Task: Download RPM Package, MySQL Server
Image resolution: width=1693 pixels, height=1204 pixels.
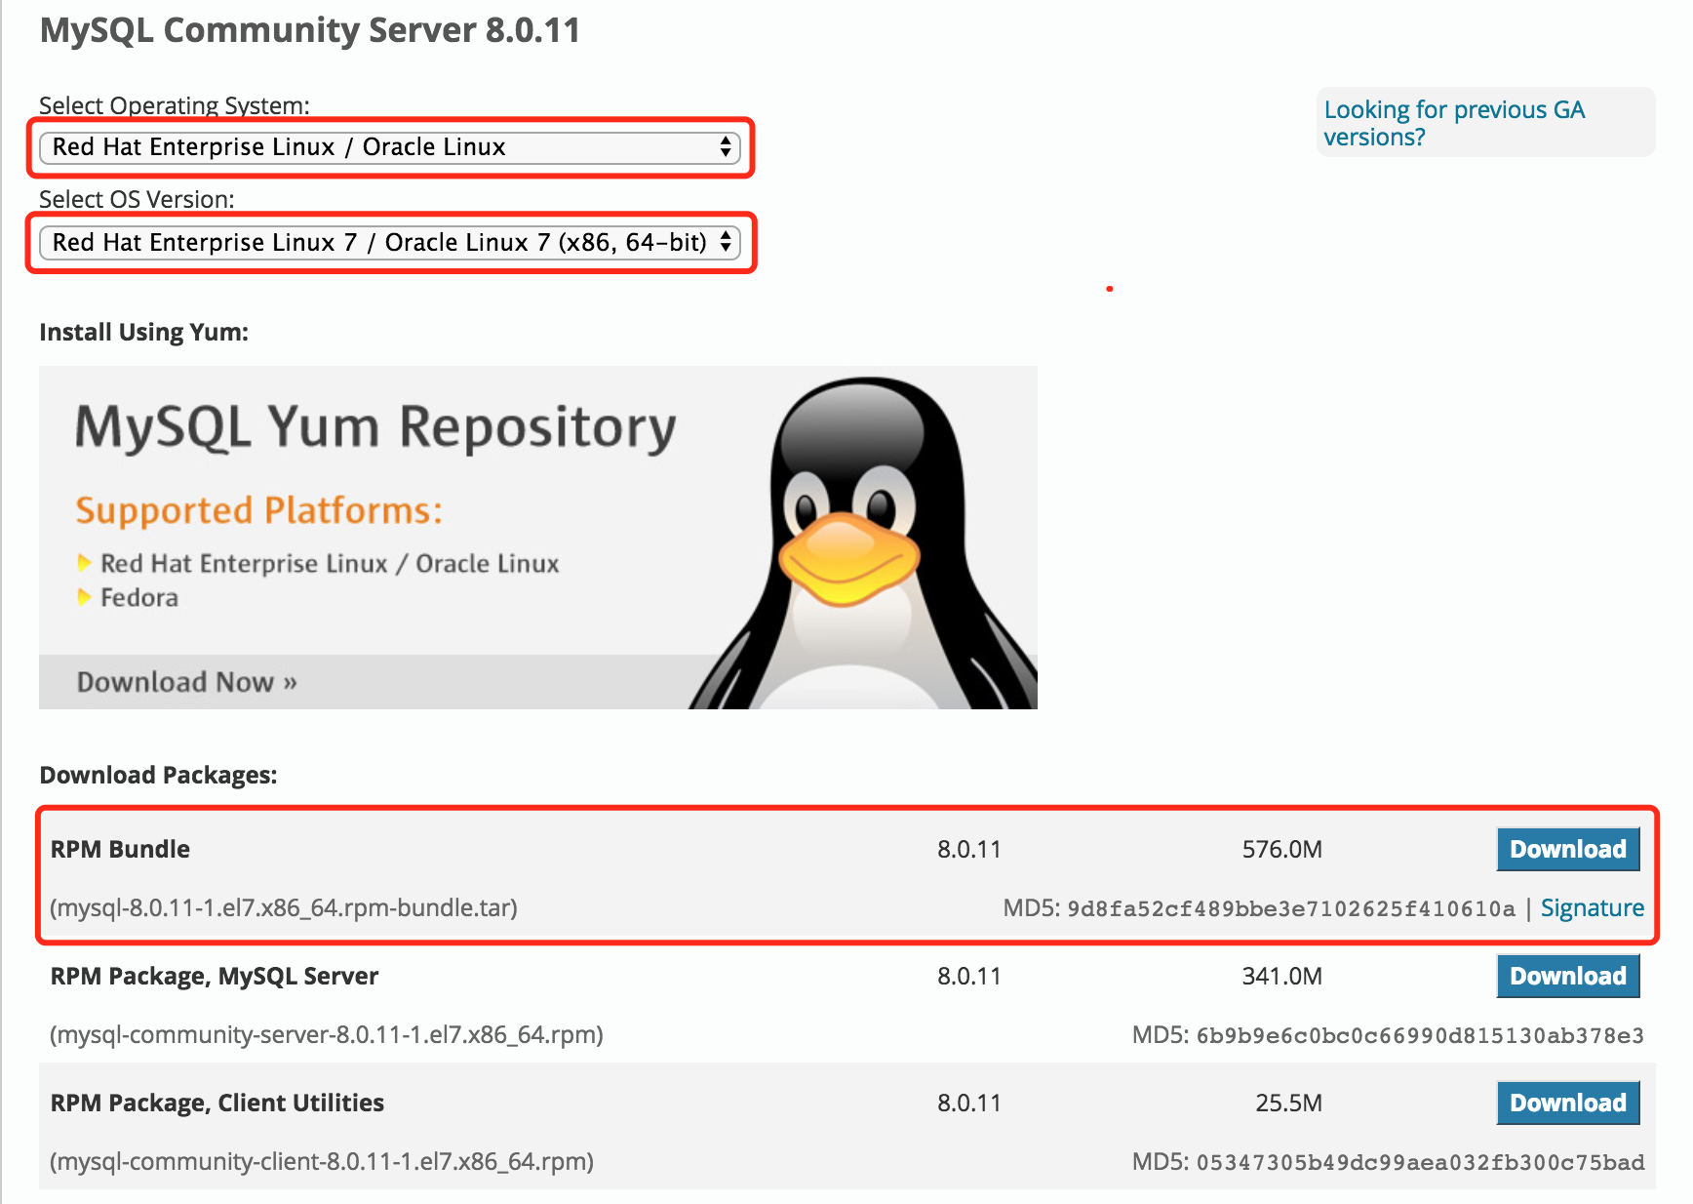Action: [1568, 976]
